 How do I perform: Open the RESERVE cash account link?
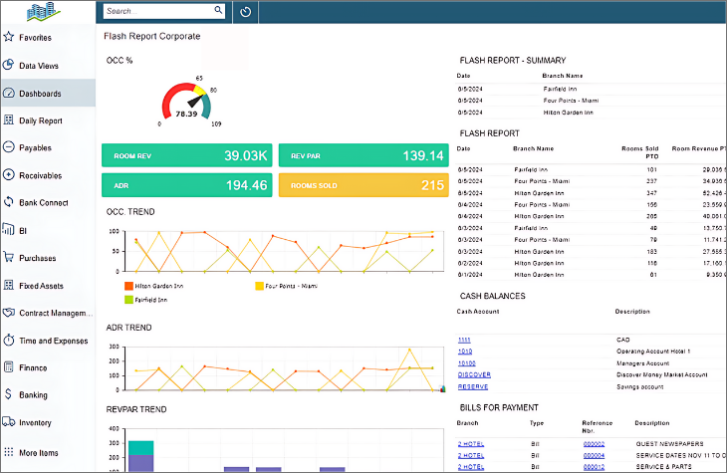473,386
